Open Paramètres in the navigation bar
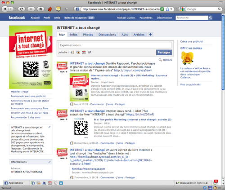 tap(146, 18)
